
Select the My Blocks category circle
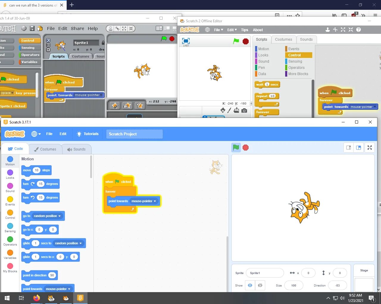pos(10,266)
